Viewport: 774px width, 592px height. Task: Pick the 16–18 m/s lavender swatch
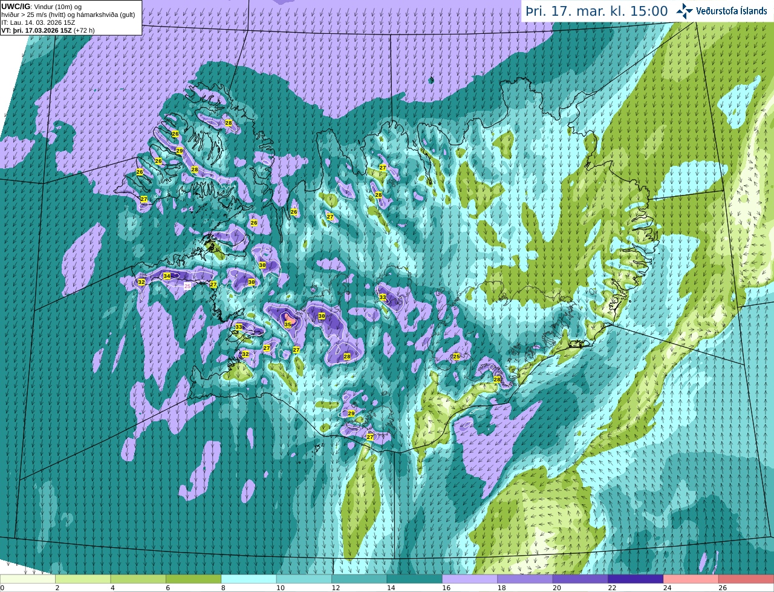point(470,579)
